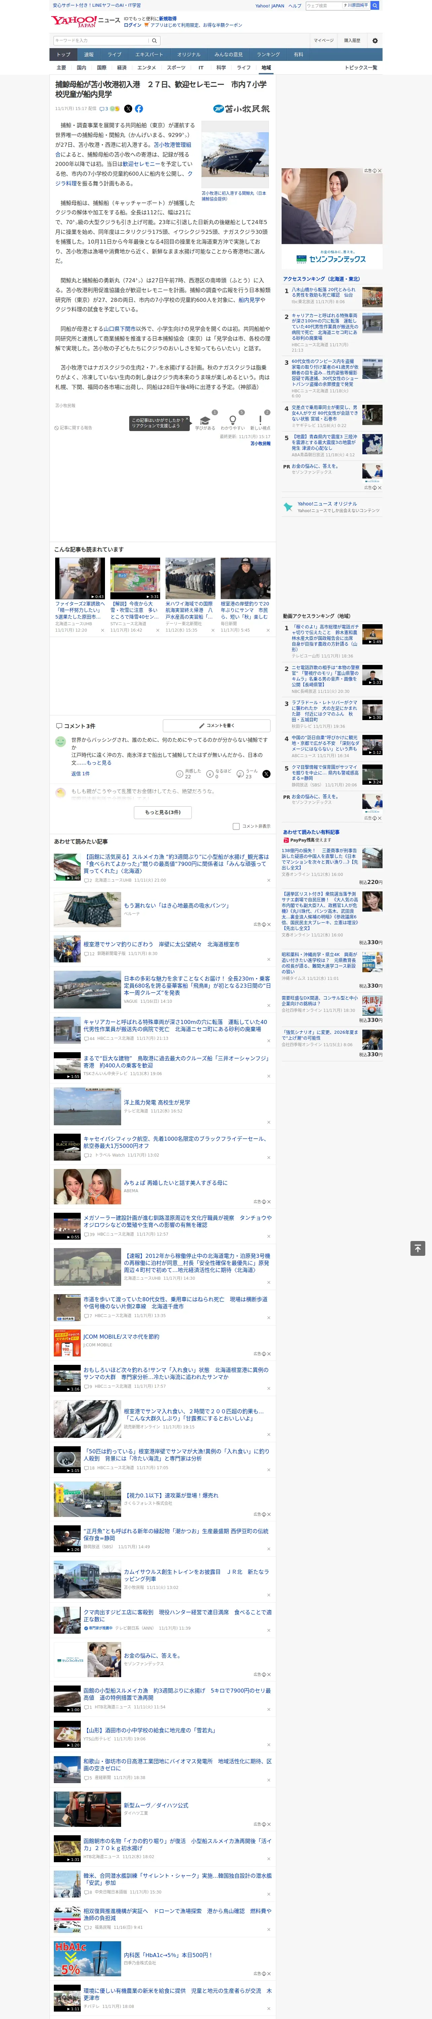
Task: Click the comment count bubble icon under headline
Action: coord(102,109)
